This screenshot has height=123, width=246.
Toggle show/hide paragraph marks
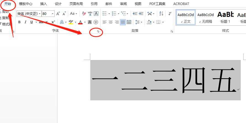170,14
